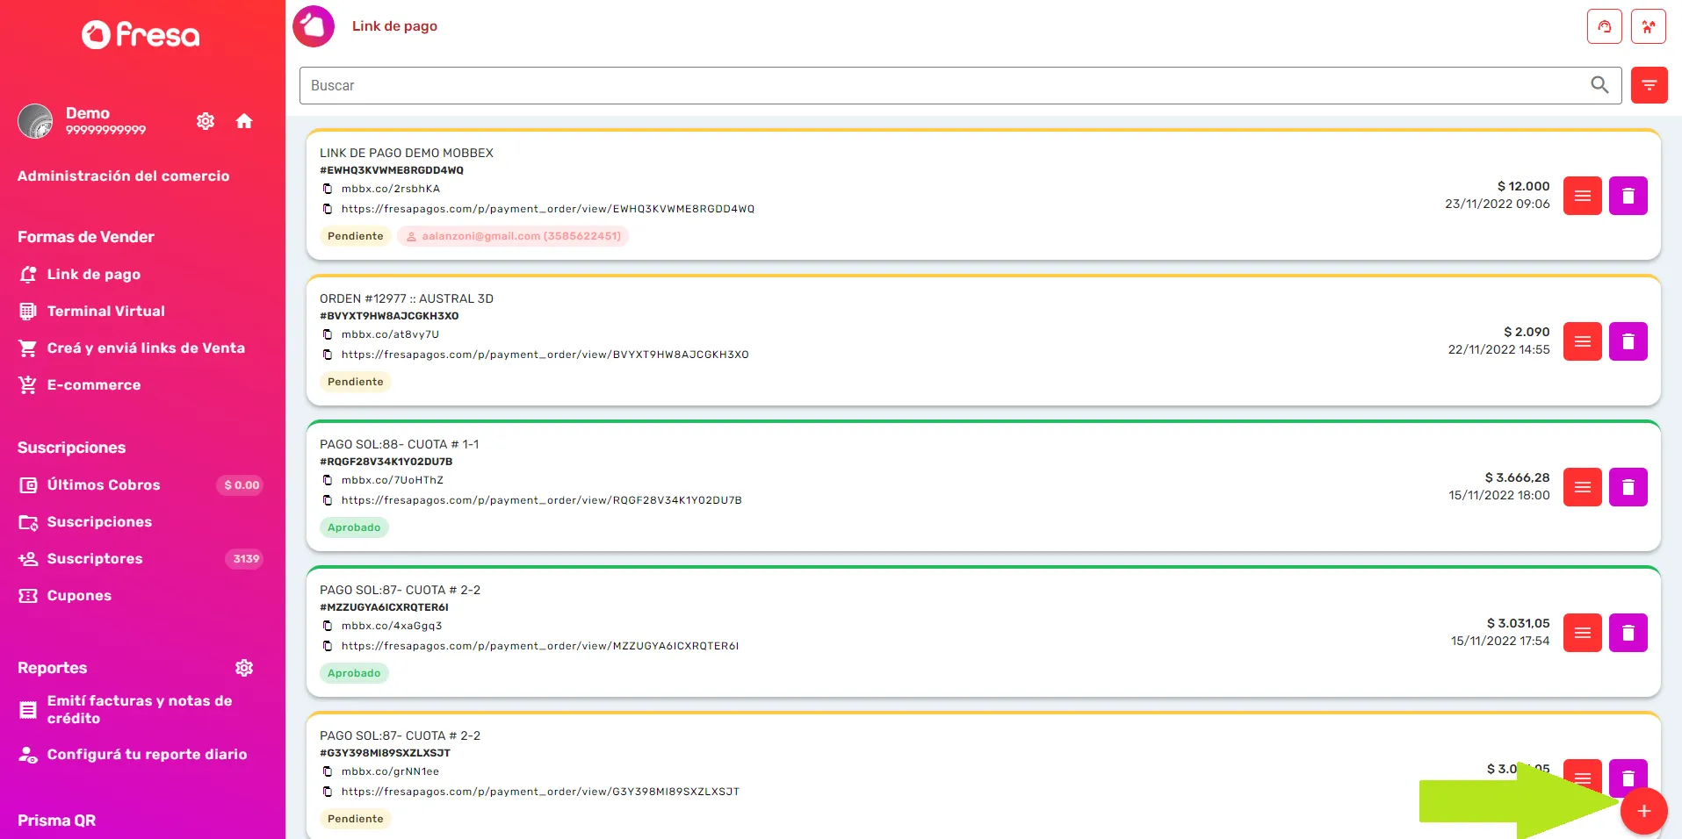Create new payment link with plus button
The image size is (1682, 839).
[x=1644, y=812]
